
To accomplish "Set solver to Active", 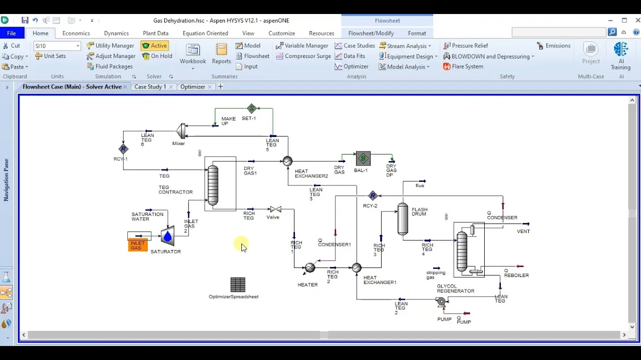I will (x=154, y=45).
